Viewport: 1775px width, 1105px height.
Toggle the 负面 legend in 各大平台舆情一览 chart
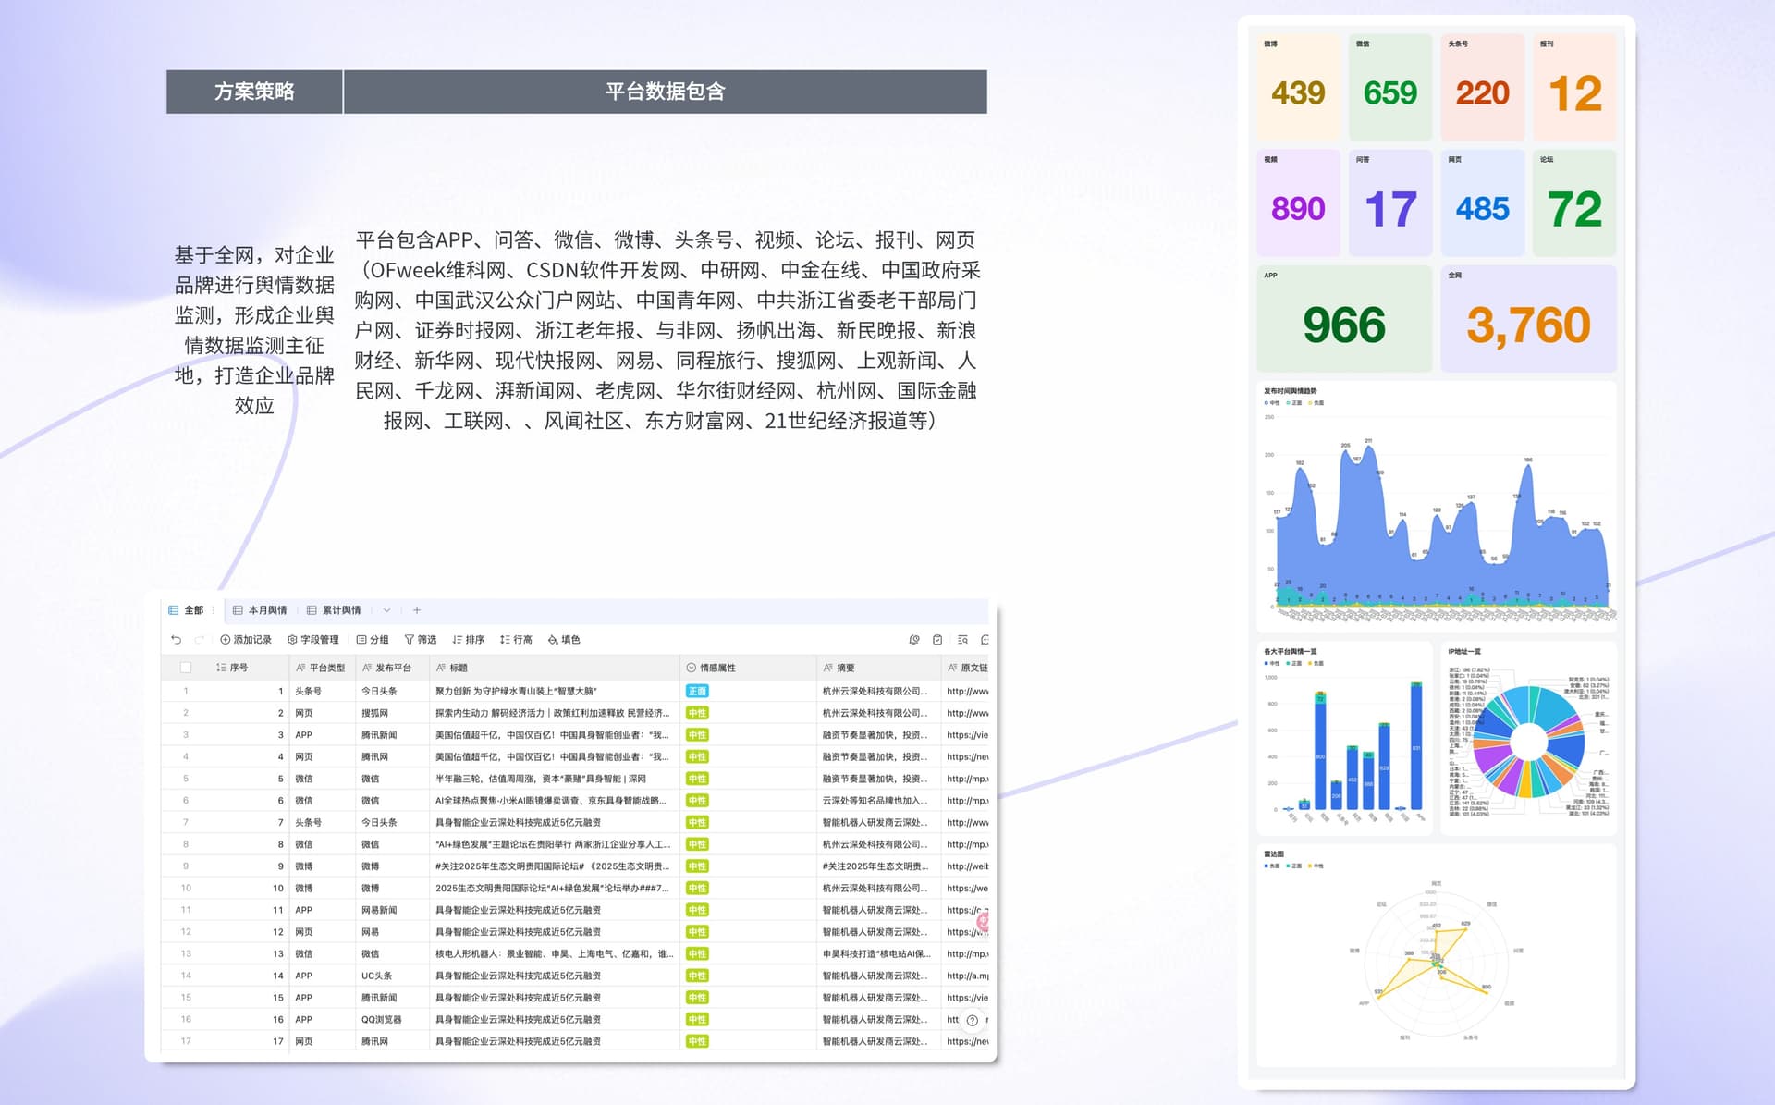[x=1318, y=664]
